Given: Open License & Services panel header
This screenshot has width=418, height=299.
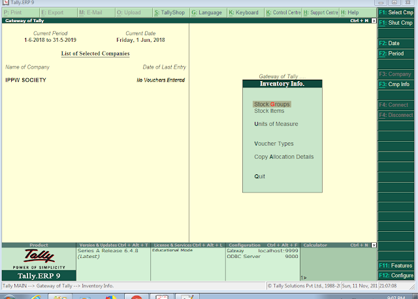Looking at the screenshot, I should tap(188, 245).
